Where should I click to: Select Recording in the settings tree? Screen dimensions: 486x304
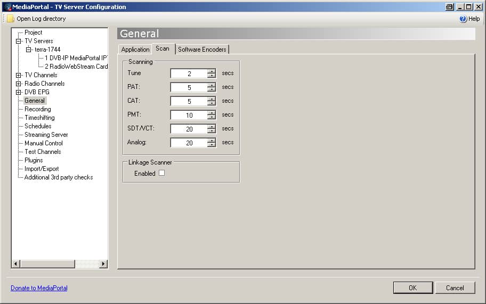[37, 109]
